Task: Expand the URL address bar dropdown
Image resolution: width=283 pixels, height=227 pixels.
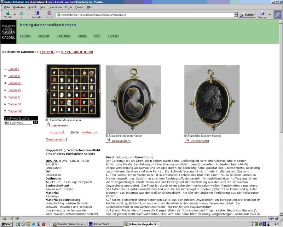Action: pyautogui.click(x=236, y=15)
